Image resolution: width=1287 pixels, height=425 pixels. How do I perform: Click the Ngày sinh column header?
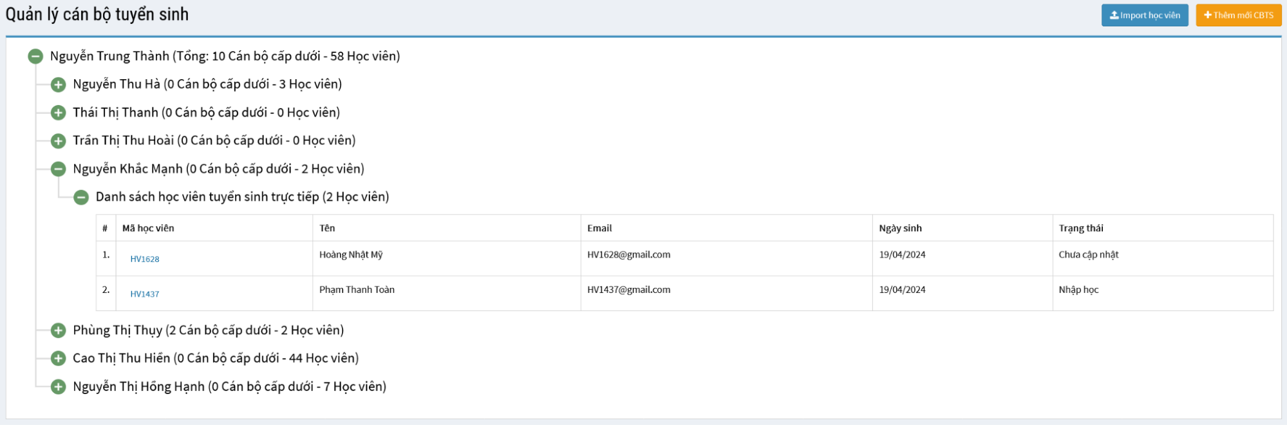click(x=900, y=228)
